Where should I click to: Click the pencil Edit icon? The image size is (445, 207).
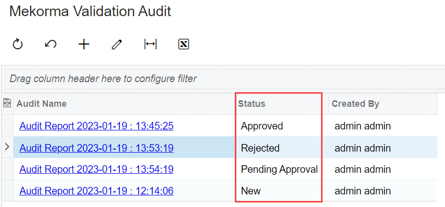(117, 44)
